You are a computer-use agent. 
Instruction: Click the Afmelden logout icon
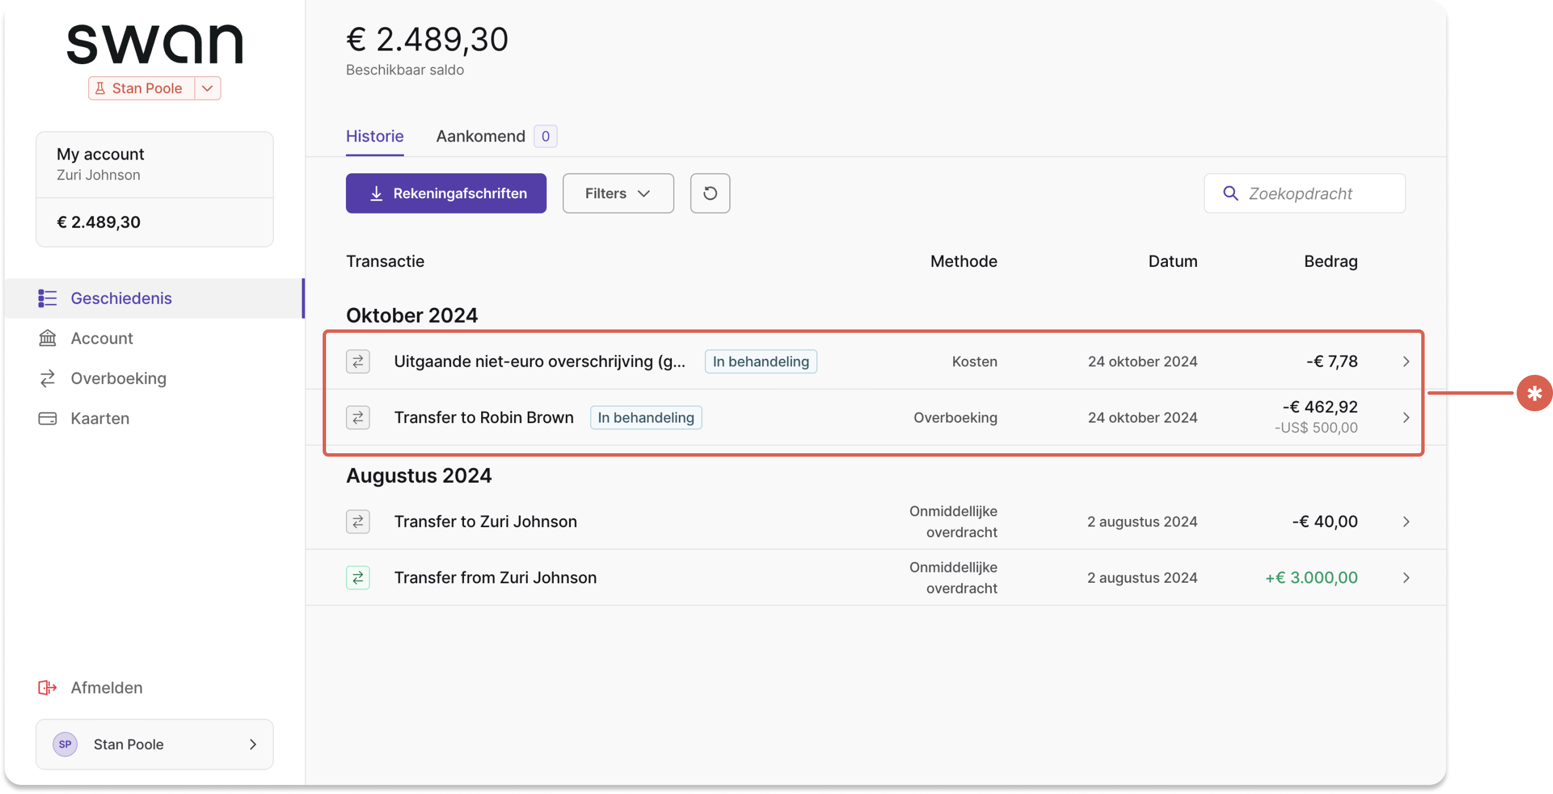pyautogui.click(x=48, y=687)
